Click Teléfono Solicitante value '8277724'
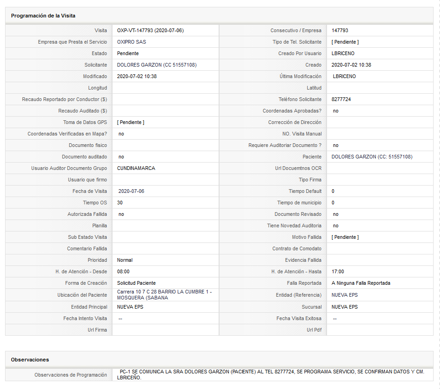Screen dimensions: 440x389 pos(341,99)
